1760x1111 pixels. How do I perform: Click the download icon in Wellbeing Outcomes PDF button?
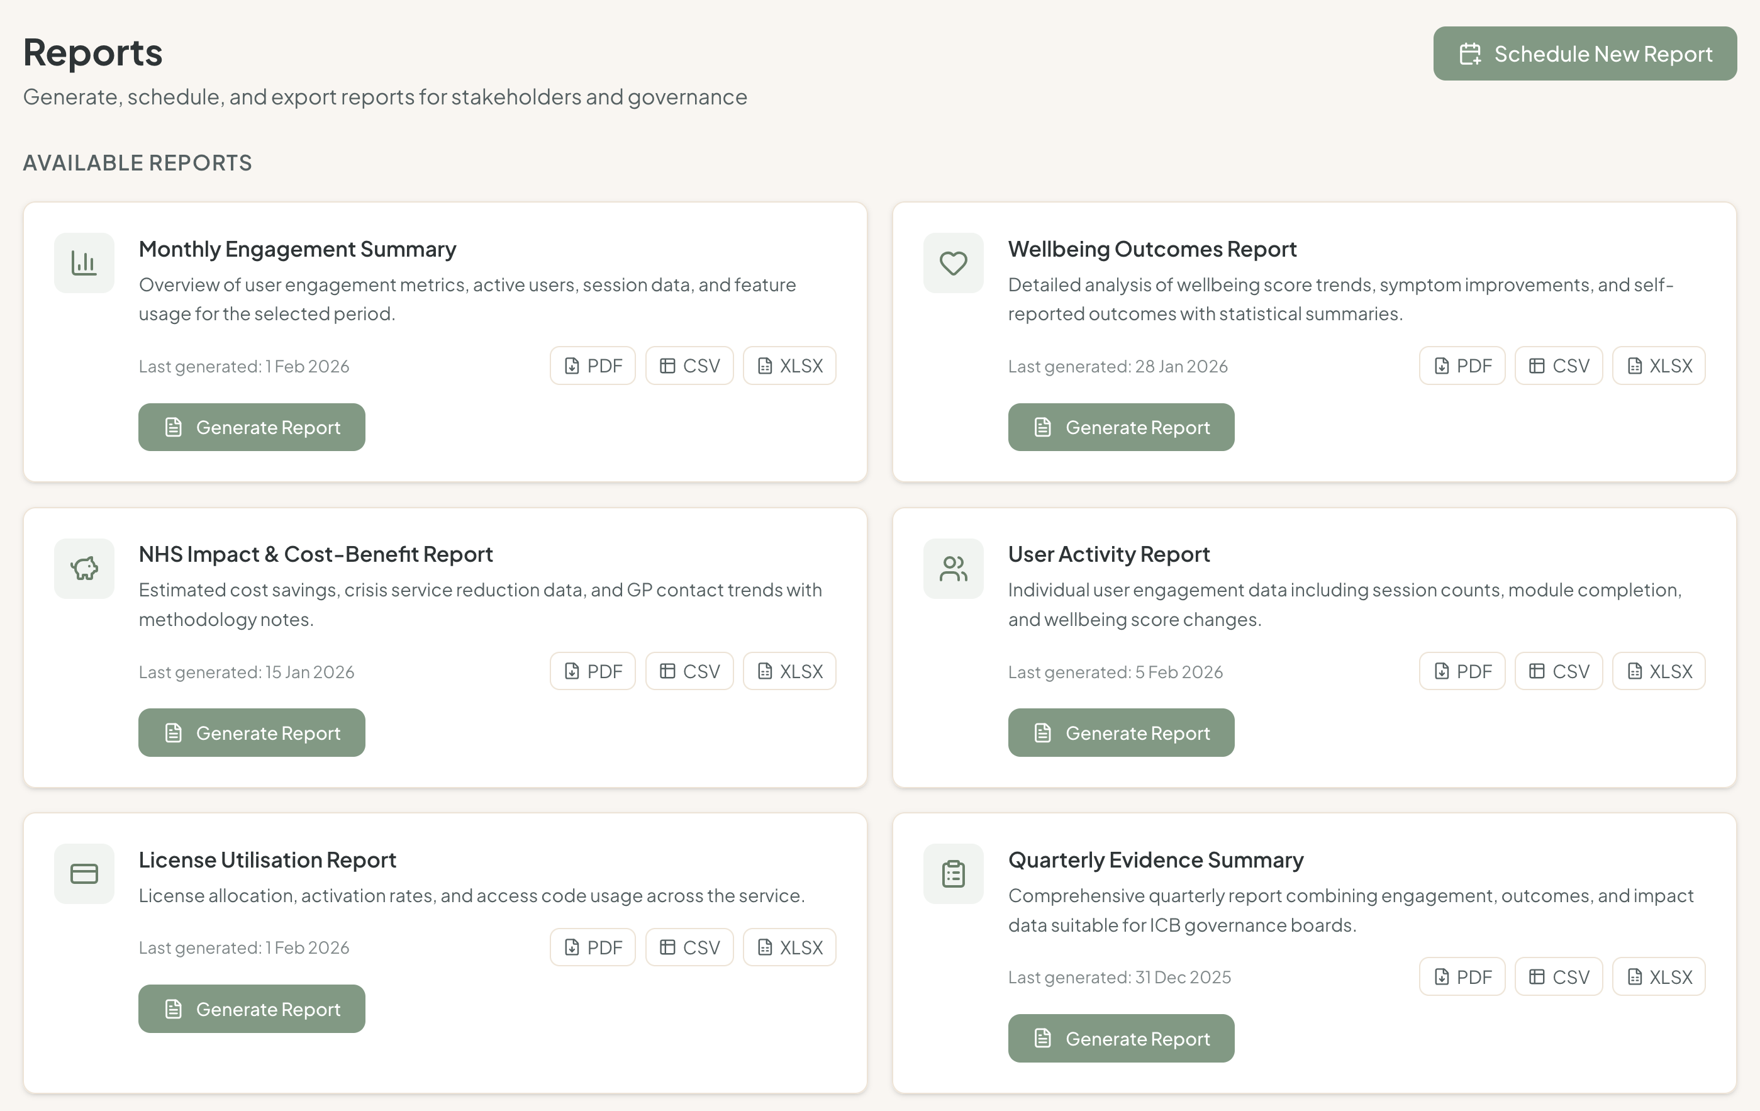point(1440,366)
